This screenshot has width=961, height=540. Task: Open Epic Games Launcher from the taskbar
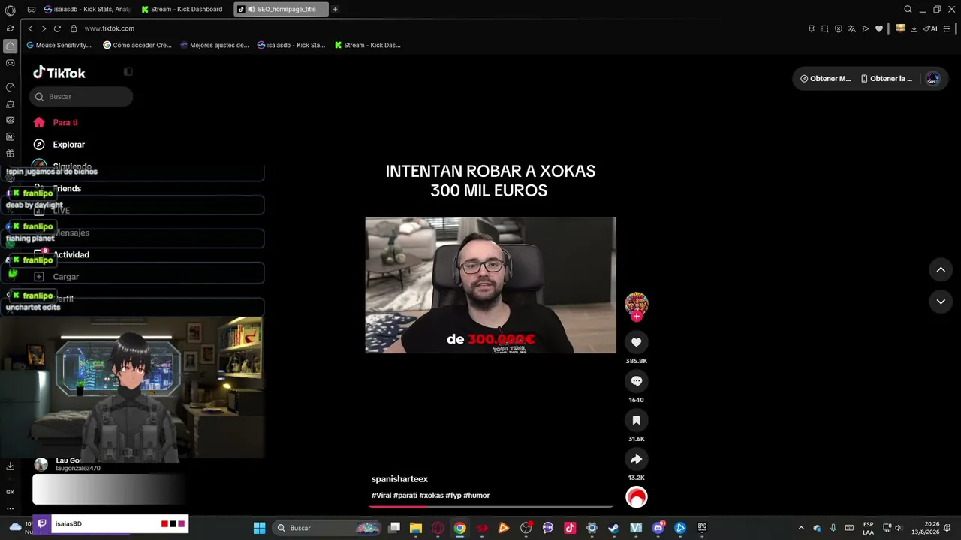[x=702, y=528]
